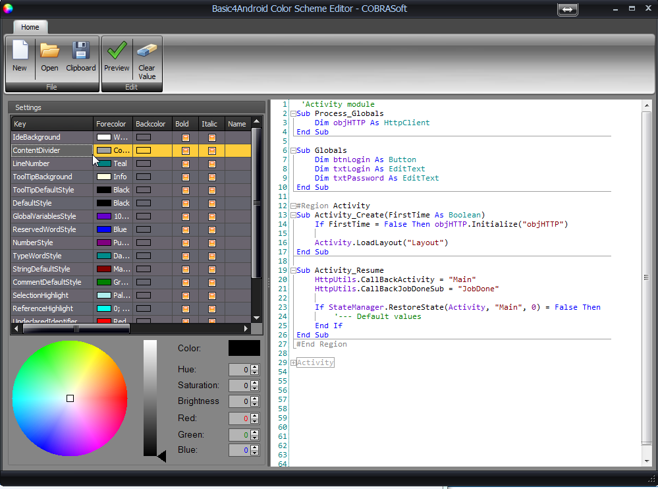Enable Bold for the CommentDefaultStyle row
The height and width of the screenshot is (489, 658).
tap(186, 282)
